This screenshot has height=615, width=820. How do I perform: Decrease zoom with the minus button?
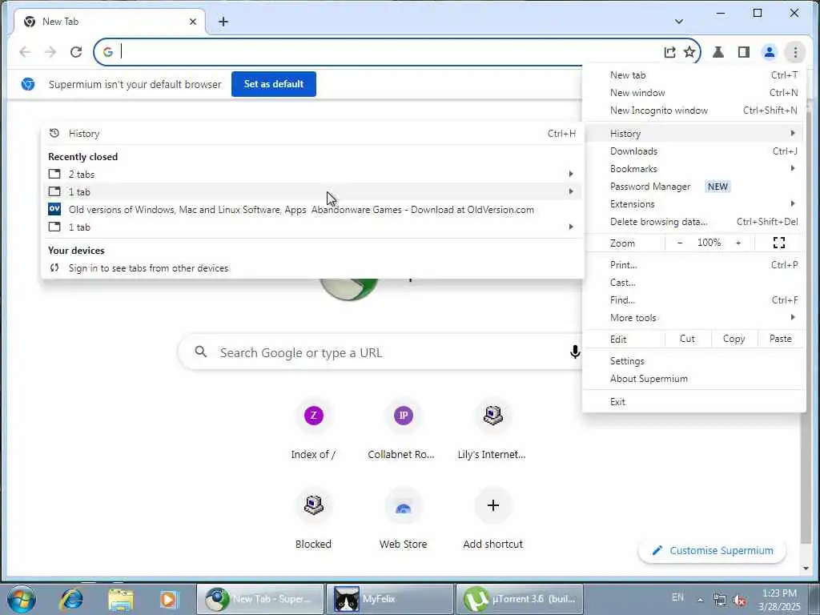click(x=679, y=243)
